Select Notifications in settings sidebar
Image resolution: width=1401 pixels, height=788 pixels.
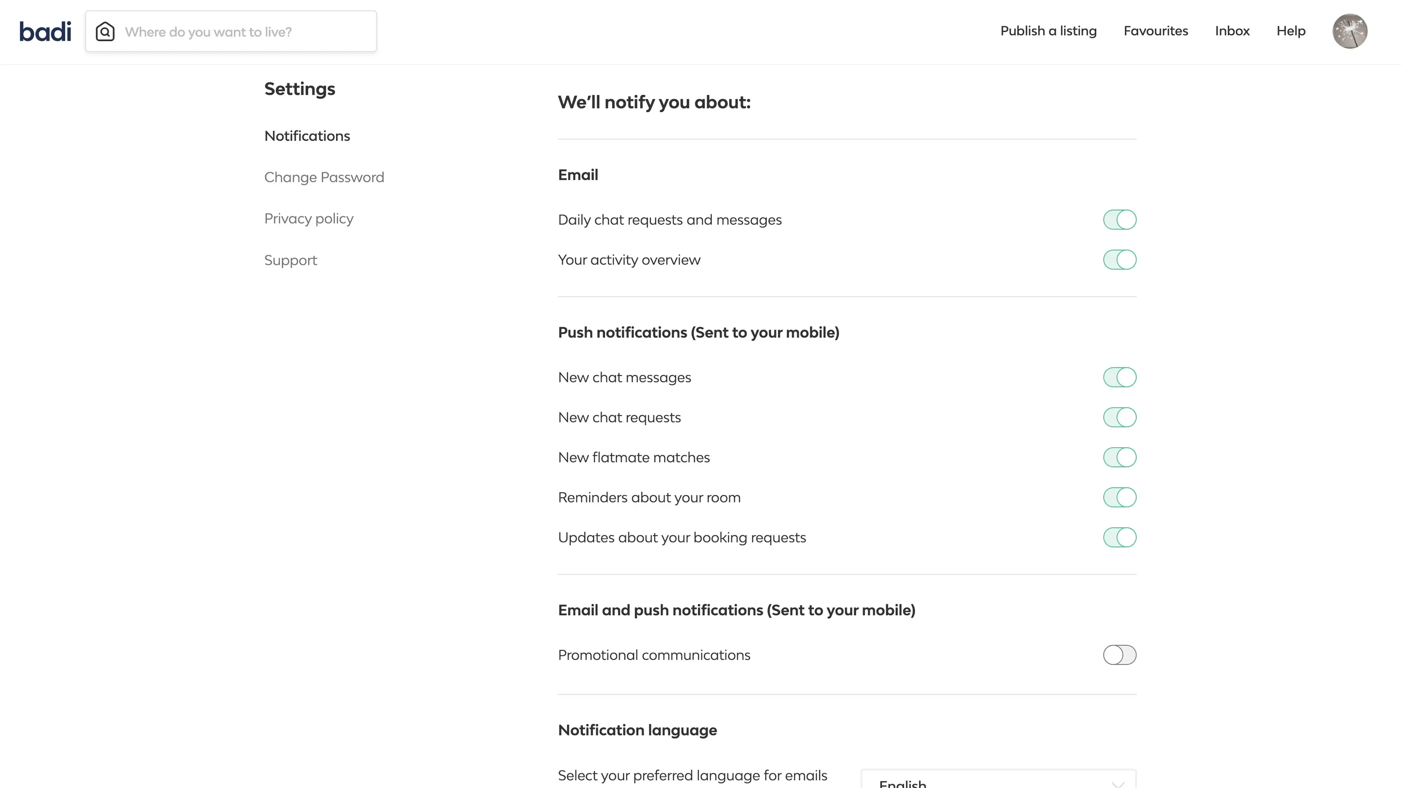307,136
